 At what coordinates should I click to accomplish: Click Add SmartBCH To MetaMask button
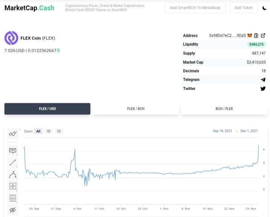(195, 8)
